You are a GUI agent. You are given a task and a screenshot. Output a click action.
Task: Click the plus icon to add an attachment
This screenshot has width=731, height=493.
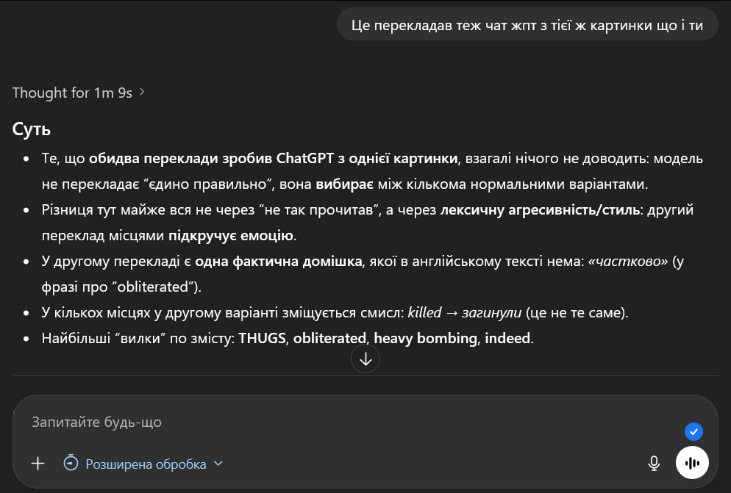click(38, 463)
